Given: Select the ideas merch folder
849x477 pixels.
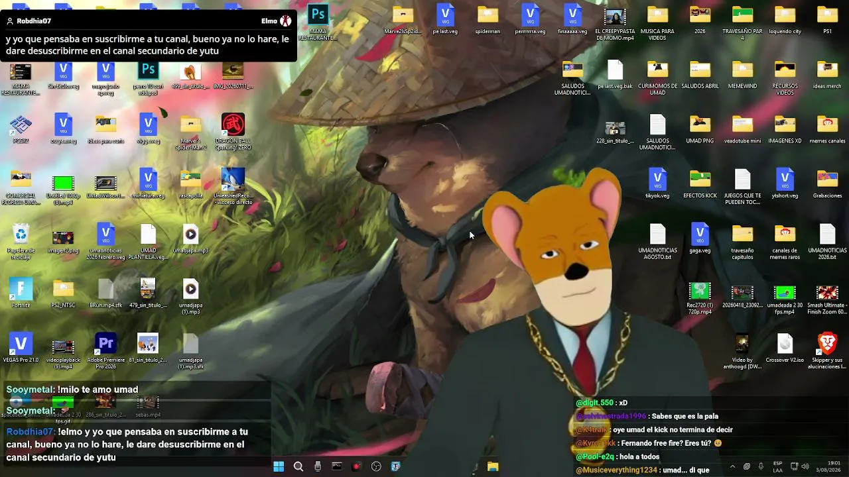Looking at the screenshot, I should point(827,74).
